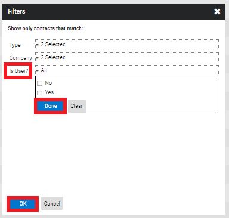
Task: Confirm filters with OK
Action: (23, 204)
